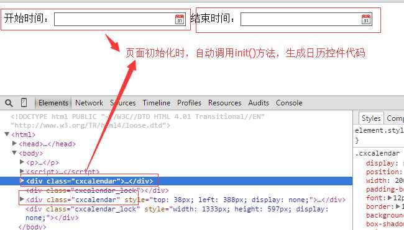Open the Network tab
The width and height of the screenshot is (404, 230).
(x=89, y=103)
